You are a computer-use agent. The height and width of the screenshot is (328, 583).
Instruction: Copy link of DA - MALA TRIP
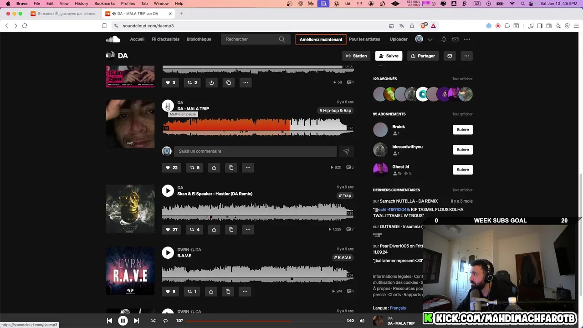coord(231,168)
